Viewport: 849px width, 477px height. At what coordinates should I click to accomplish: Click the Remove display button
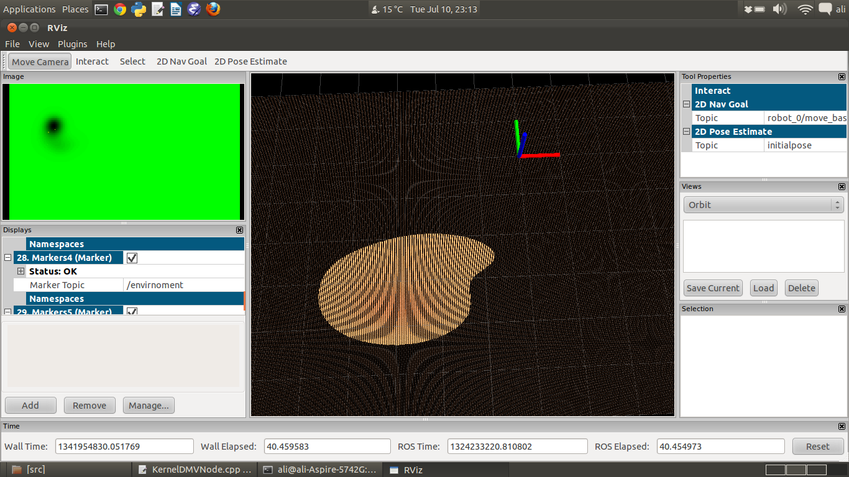click(89, 406)
